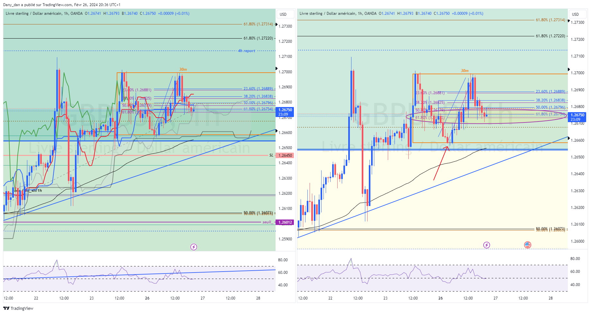Click "23.60% (1.26889)" label in right chart
Image resolution: width=591 pixels, height=314 pixels.
click(x=550, y=92)
